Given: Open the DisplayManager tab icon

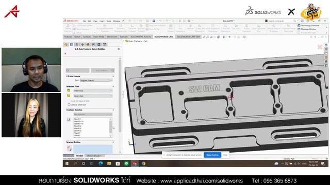Looking at the screenshot, I should (88, 45).
